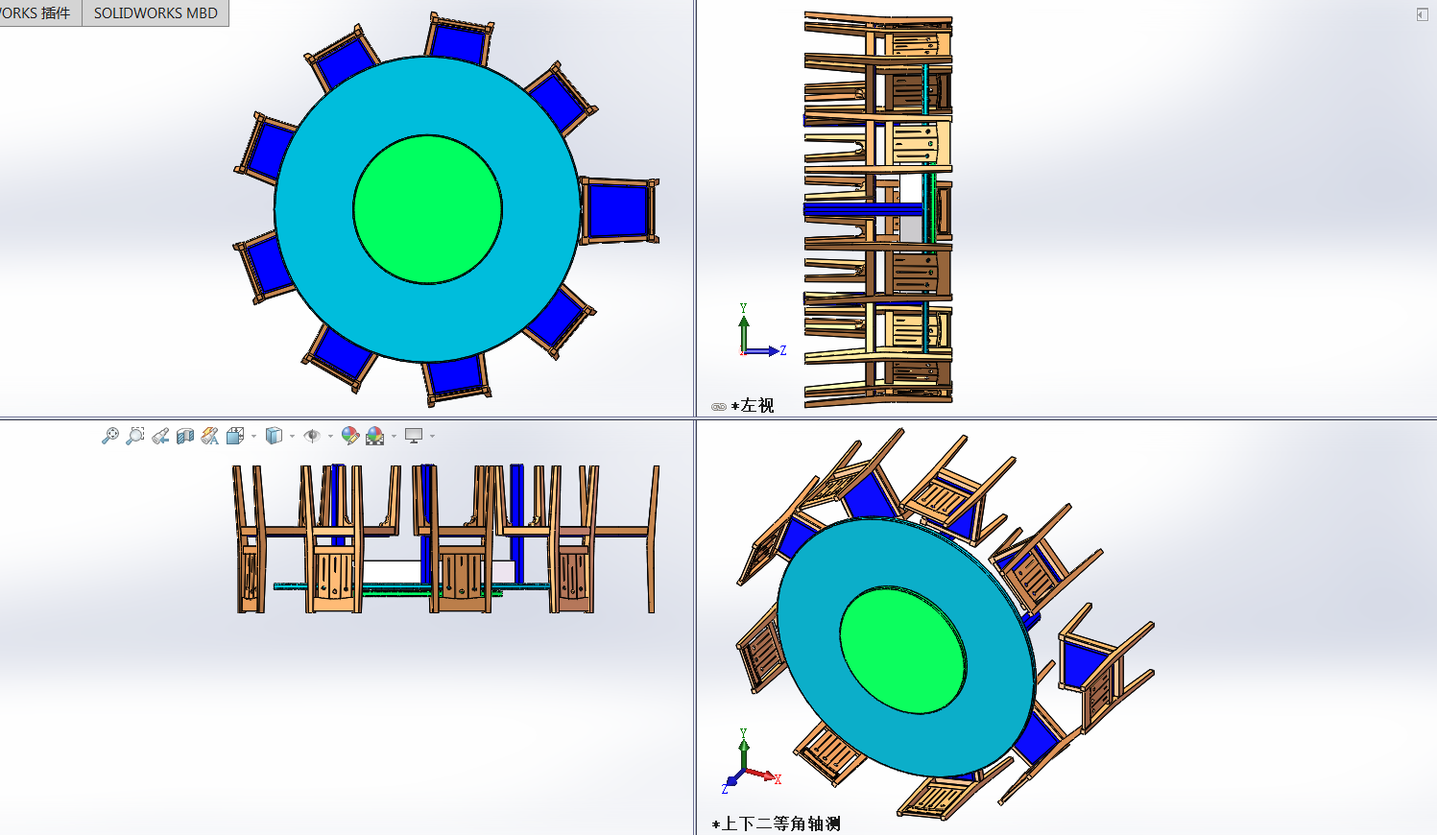Click the Display Style icon
Viewport: 1437px width, 835px height.
pyautogui.click(x=274, y=436)
